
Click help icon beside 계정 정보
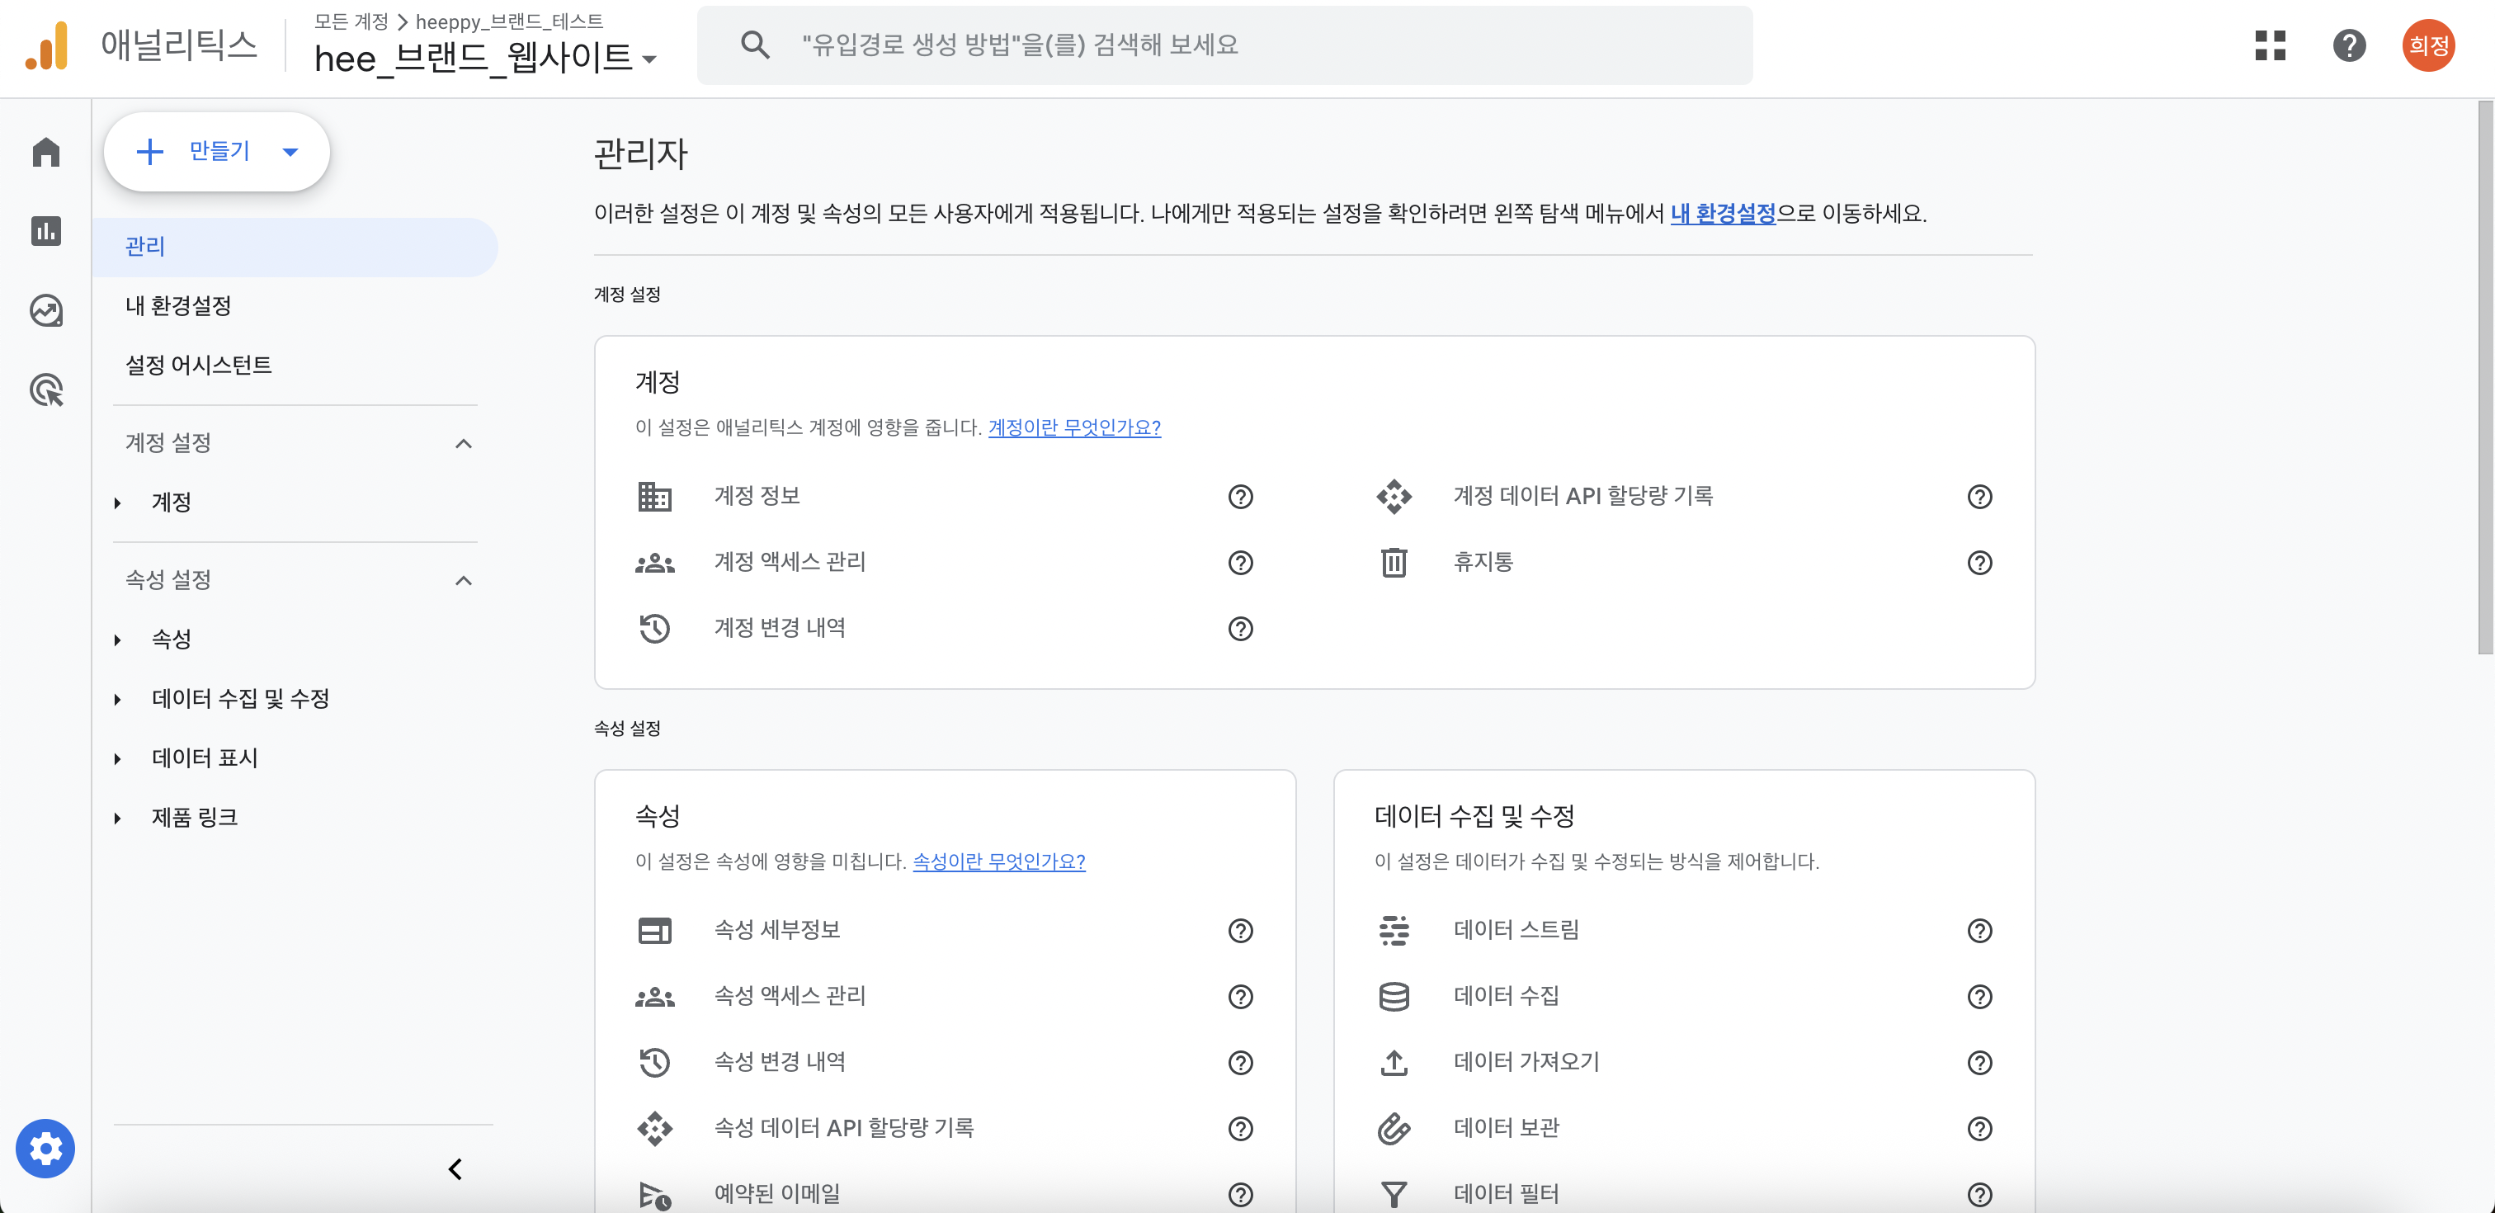tap(1241, 497)
